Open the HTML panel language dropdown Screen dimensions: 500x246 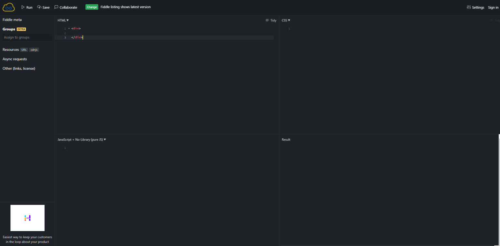coord(63,20)
